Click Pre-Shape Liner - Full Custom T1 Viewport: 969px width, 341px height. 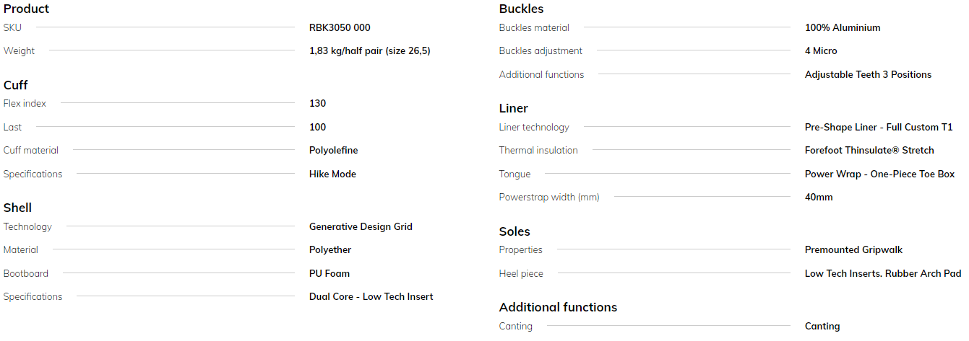[x=879, y=127]
